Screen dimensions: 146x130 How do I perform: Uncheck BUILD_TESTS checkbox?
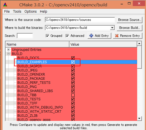tap(73, 99)
